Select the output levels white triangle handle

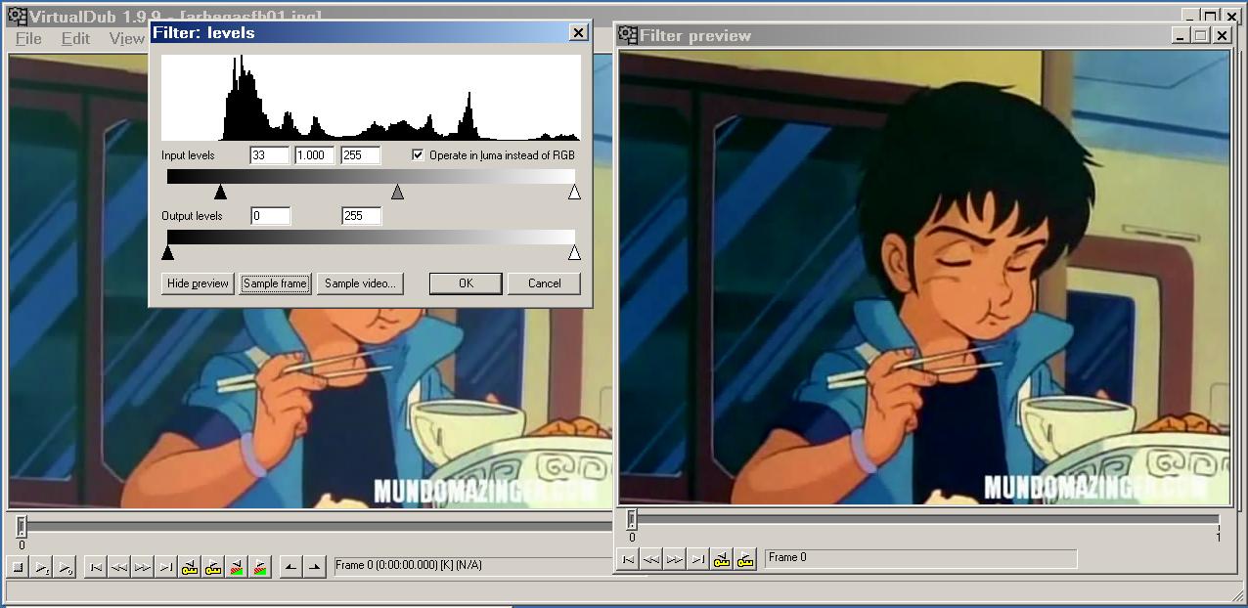[574, 253]
